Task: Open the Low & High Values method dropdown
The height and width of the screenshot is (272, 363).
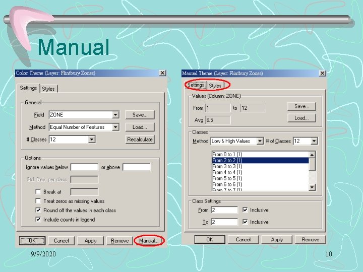Action: [260, 141]
